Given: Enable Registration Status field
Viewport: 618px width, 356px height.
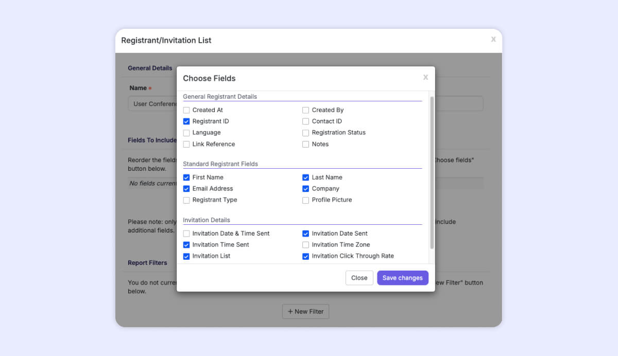Looking at the screenshot, I should [x=306, y=133].
